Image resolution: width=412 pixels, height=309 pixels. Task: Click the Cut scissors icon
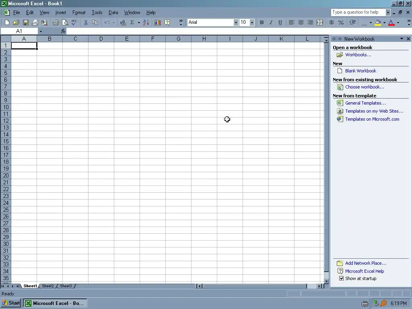click(86, 23)
